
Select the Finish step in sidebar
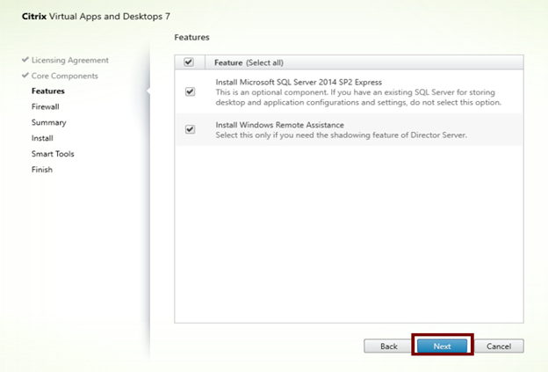42,170
